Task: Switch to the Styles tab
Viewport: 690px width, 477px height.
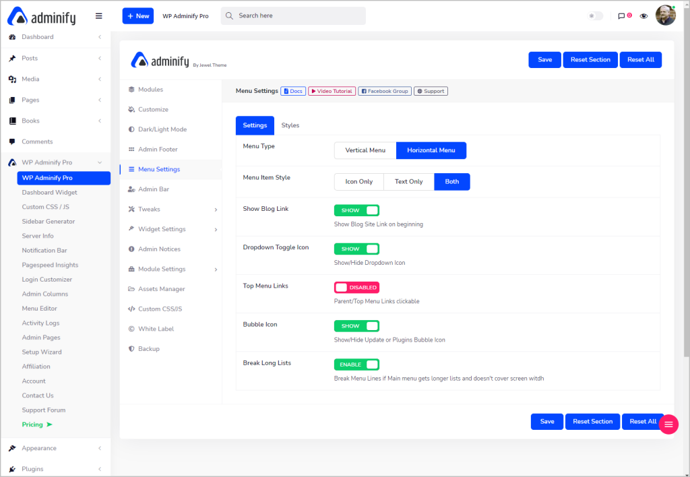Action: click(x=290, y=125)
